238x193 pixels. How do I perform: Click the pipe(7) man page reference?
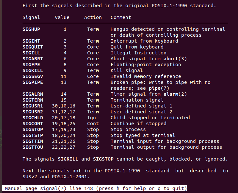pyautogui.click(x=159, y=88)
